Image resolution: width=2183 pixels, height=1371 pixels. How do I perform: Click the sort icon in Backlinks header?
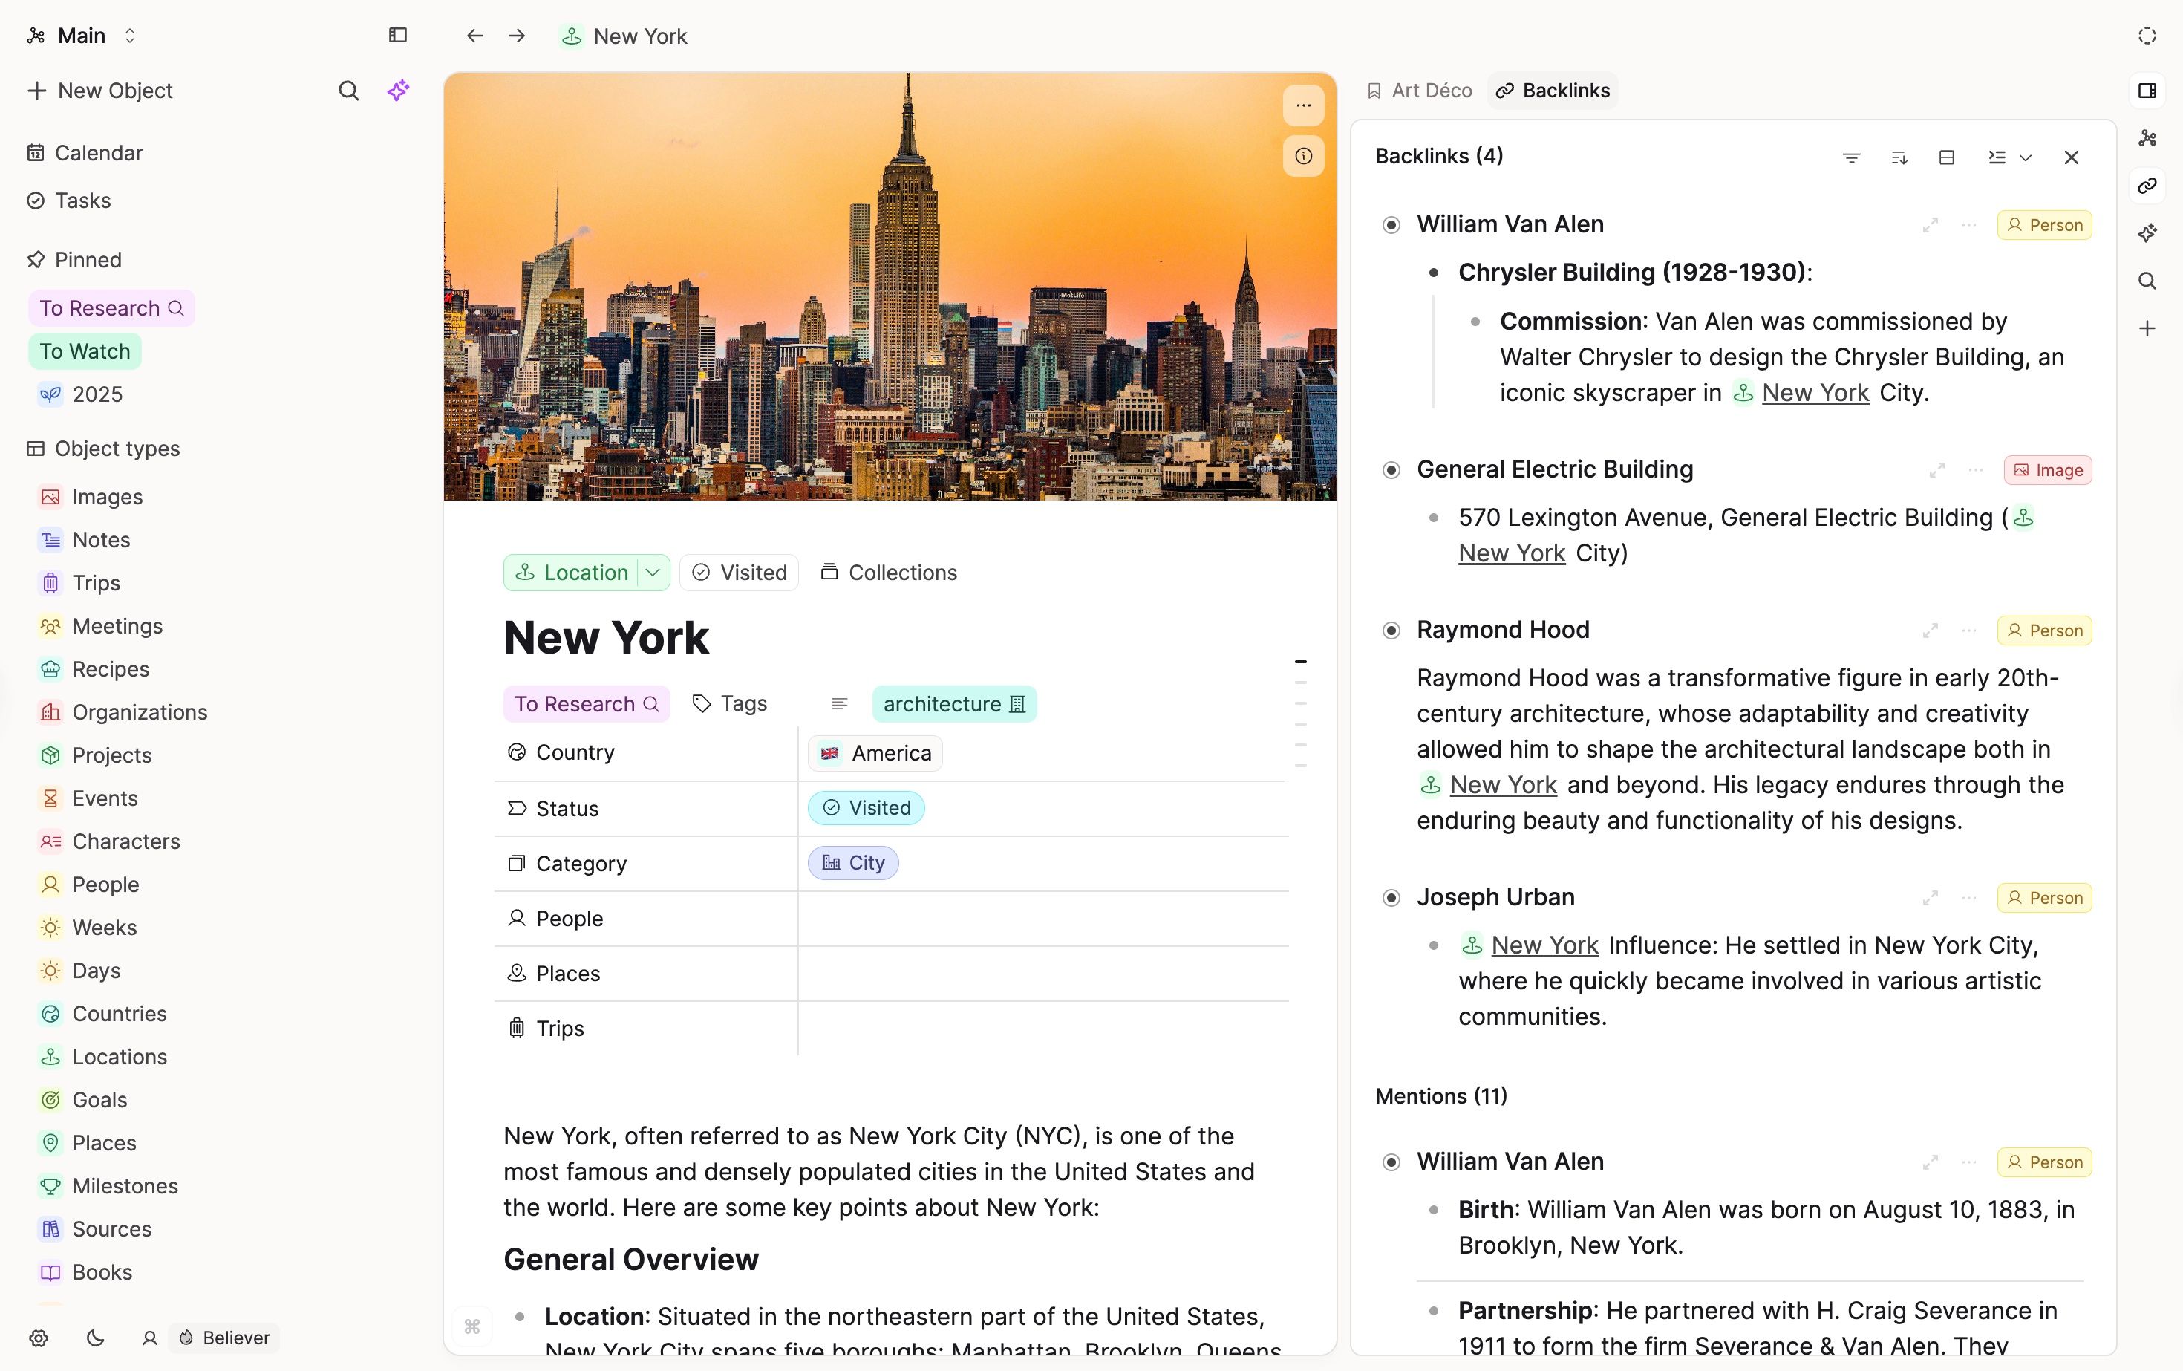[x=1899, y=157]
